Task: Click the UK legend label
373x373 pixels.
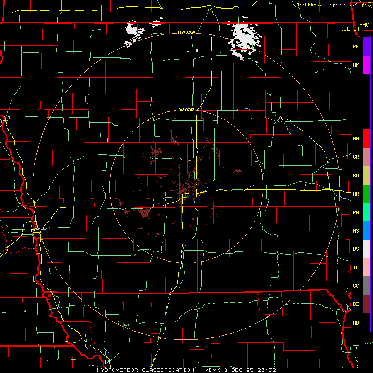Action: pyautogui.click(x=356, y=65)
